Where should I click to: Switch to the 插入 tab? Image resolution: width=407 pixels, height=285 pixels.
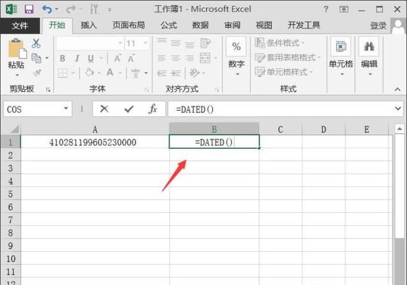89,25
